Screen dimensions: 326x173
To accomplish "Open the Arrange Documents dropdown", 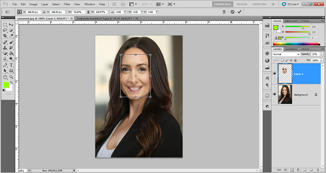I will click(160, 4).
